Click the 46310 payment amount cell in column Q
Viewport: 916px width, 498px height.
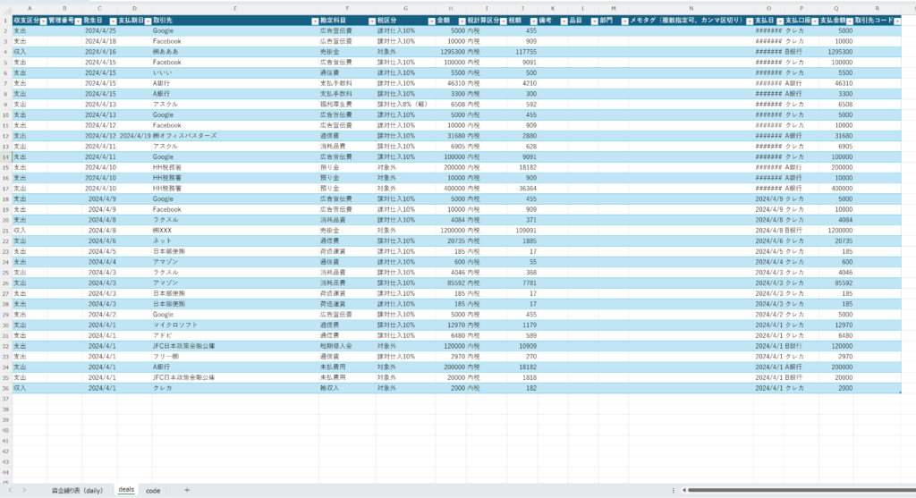pyautogui.click(x=836, y=83)
